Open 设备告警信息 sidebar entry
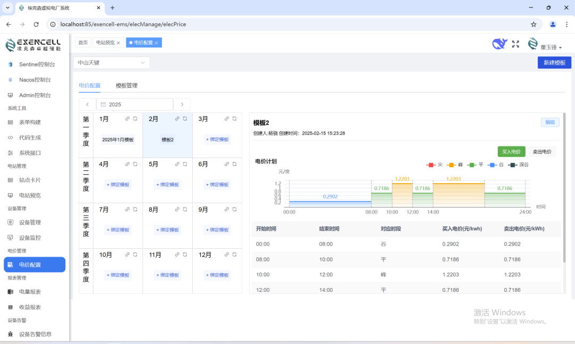The image size is (575, 344). 35,334
